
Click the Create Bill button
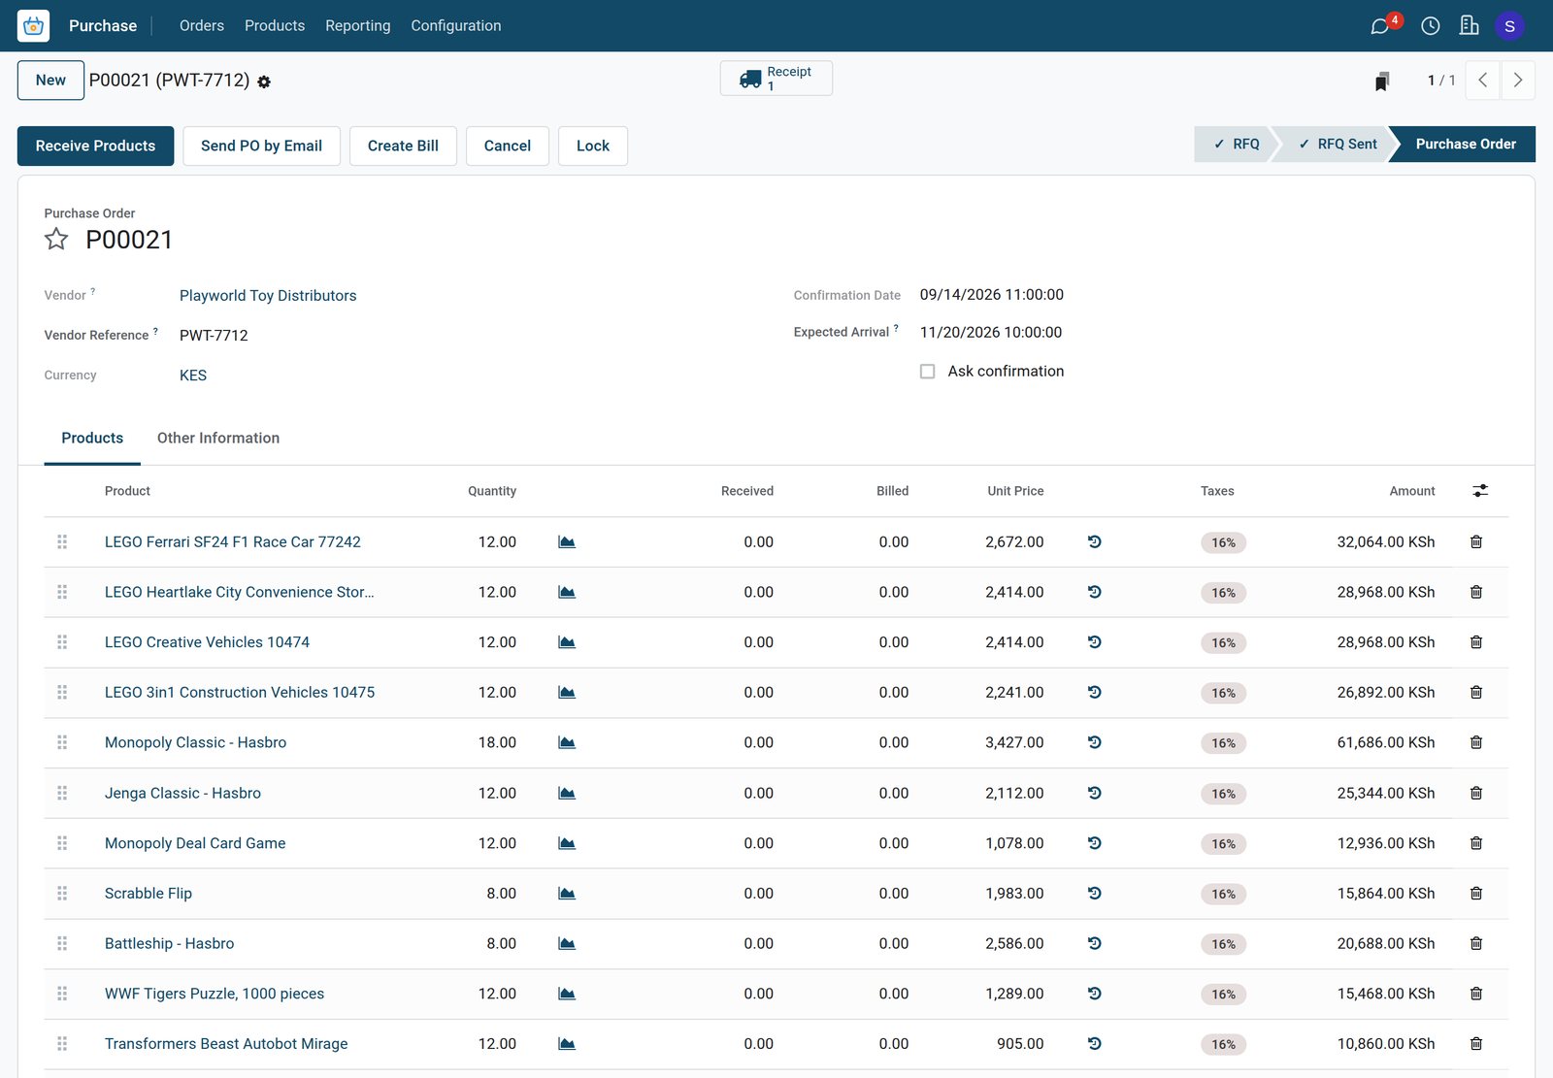click(x=403, y=147)
